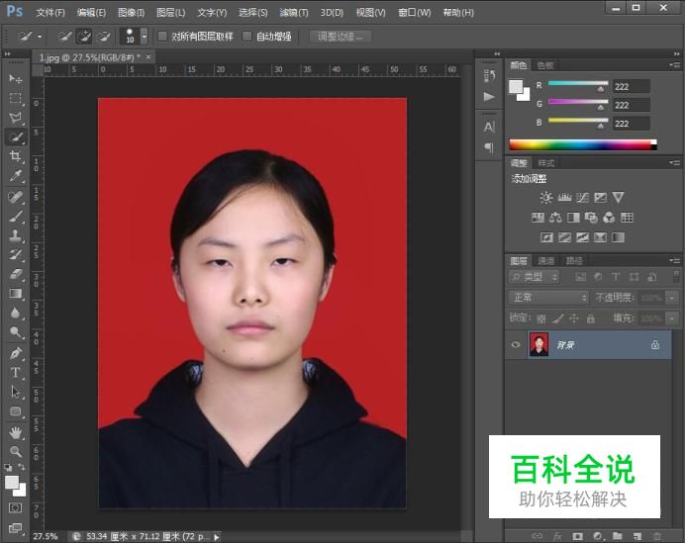The height and width of the screenshot is (543, 685).
Task: Open the brush size picker dropdown
Action: 145,36
